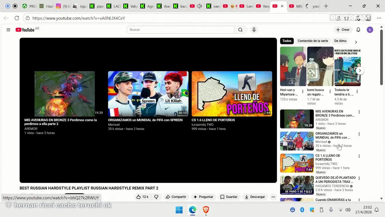Open endscreen thumbnail MIS AVENURAS EN BRONZE 3
The image size is (385, 217).
point(65,94)
